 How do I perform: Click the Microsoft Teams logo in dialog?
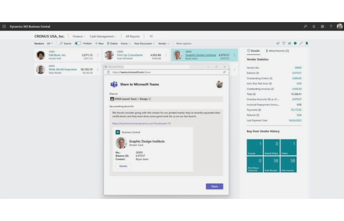point(114,84)
